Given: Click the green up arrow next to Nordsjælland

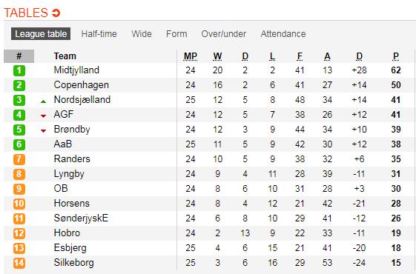Looking at the screenshot, I should click(43, 101).
